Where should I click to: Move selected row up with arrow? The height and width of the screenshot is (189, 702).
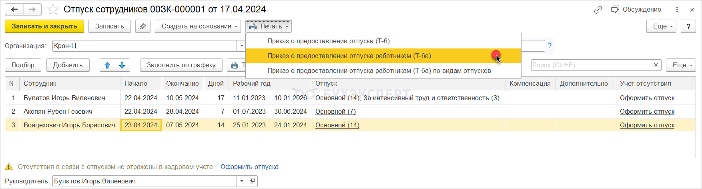[107, 65]
